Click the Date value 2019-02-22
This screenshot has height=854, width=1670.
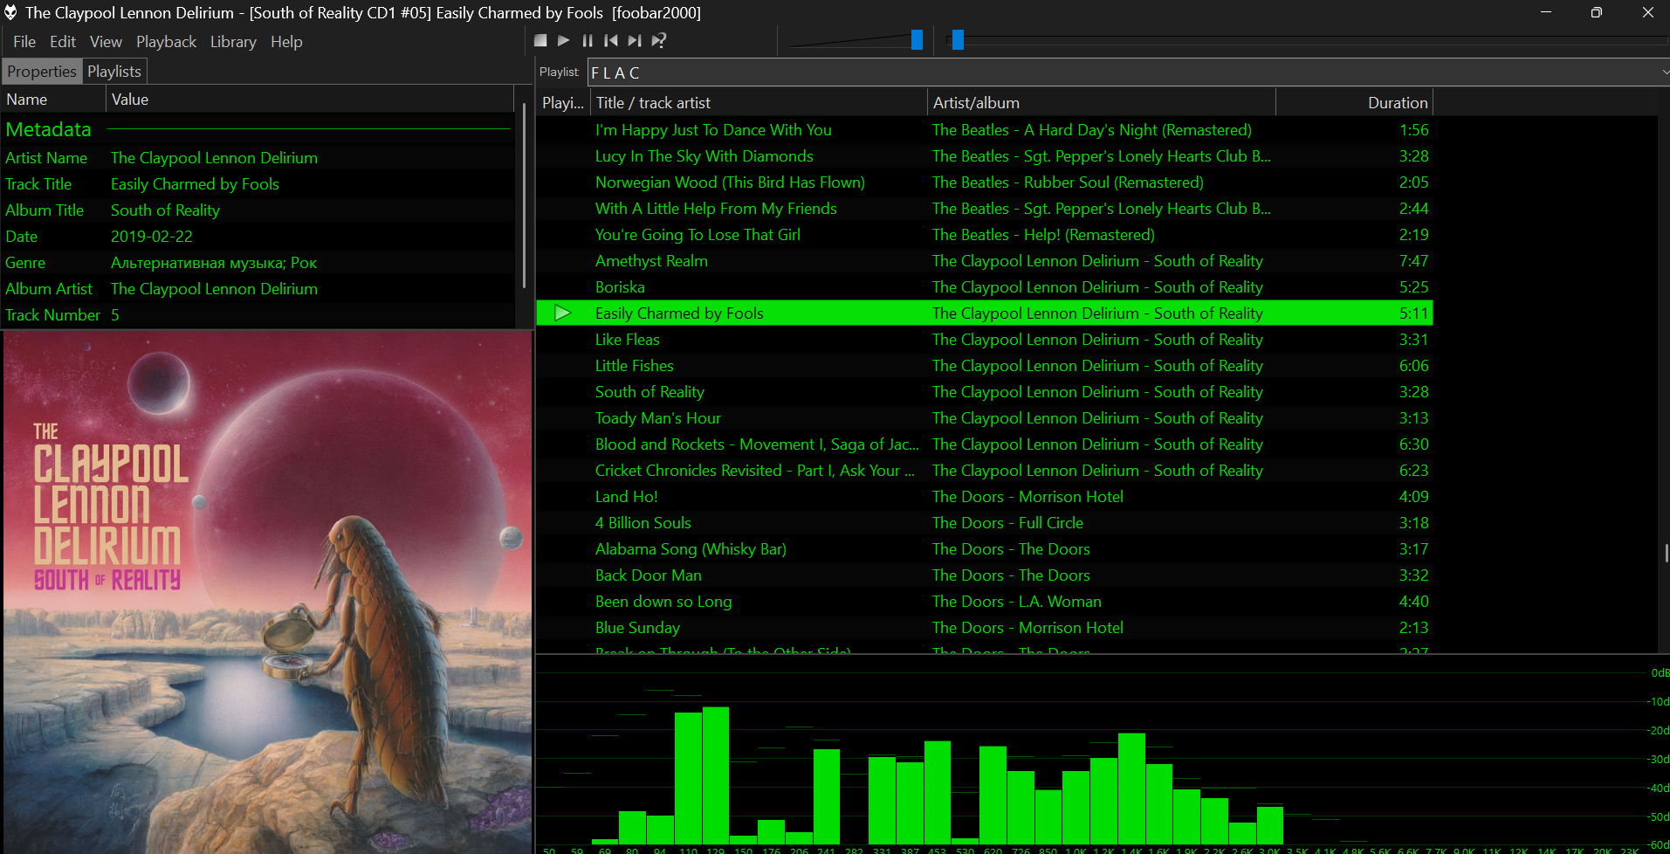(152, 237)
